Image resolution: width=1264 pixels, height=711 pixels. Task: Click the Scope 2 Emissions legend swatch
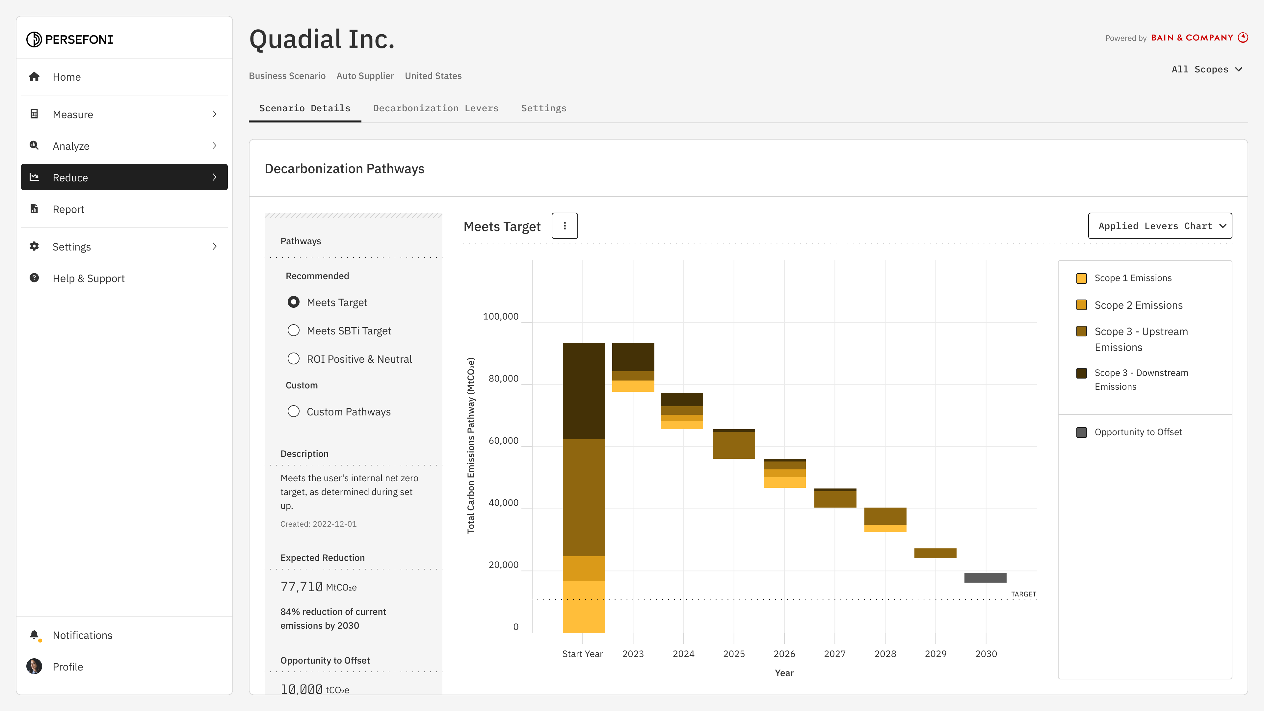(1081, 305)
